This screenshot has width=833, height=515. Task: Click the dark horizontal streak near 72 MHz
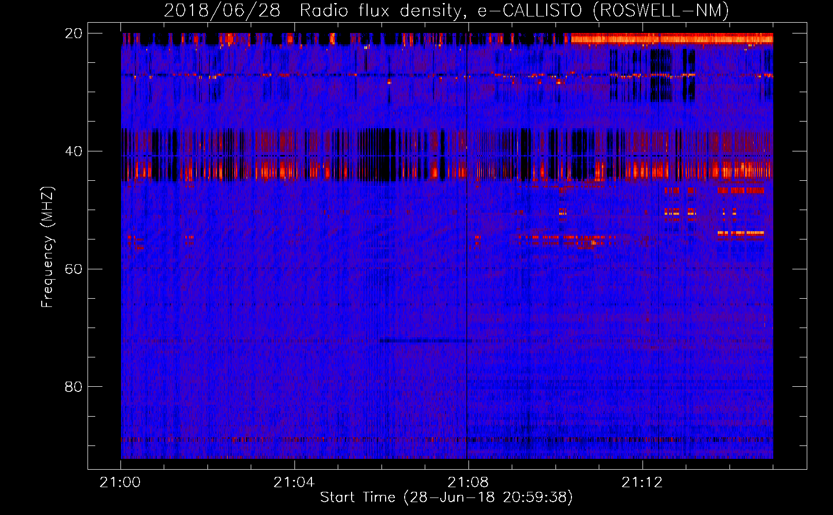(426, 340)
